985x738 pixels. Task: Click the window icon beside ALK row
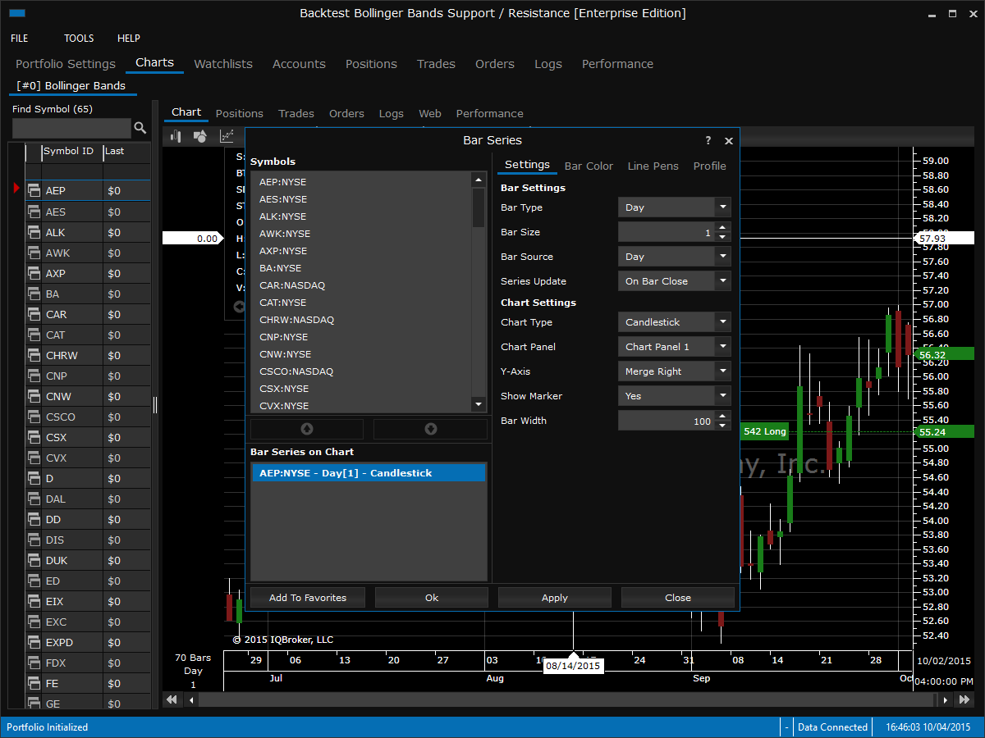34,232
